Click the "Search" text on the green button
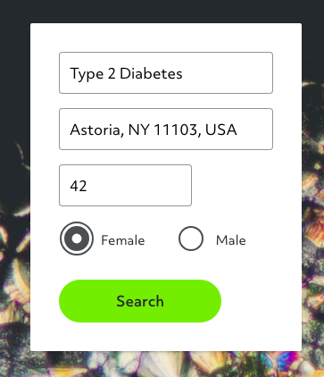Viewport: 324px width, 377px height. (140, 301)
